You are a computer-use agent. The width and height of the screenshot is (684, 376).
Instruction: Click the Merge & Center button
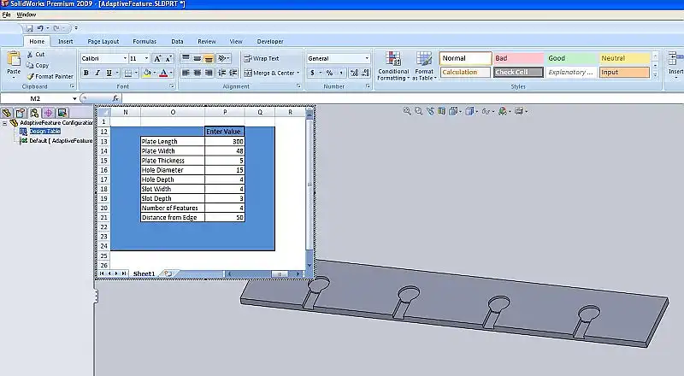point(271,73)
